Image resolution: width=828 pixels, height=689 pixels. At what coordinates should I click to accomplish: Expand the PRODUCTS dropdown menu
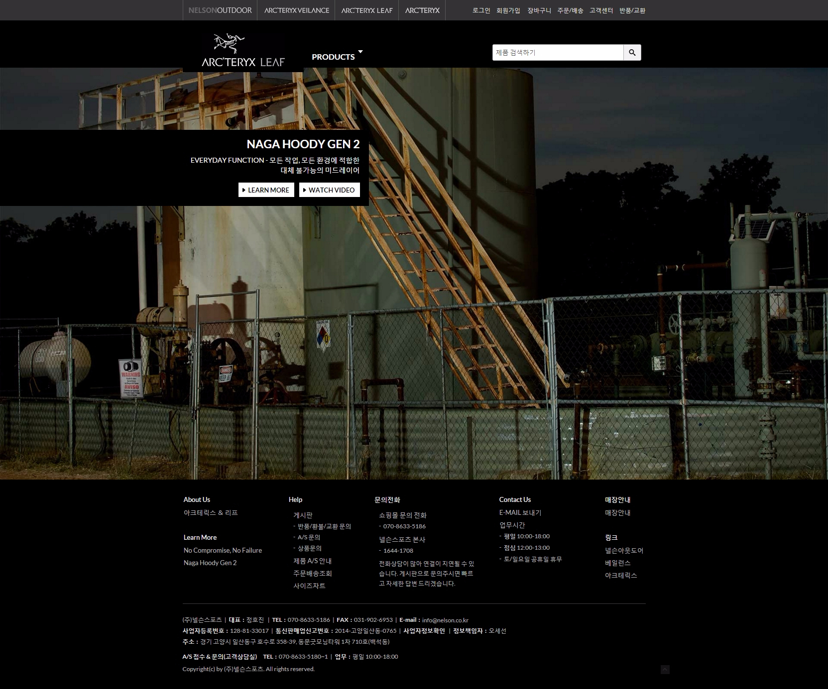[x=337, y=56]
